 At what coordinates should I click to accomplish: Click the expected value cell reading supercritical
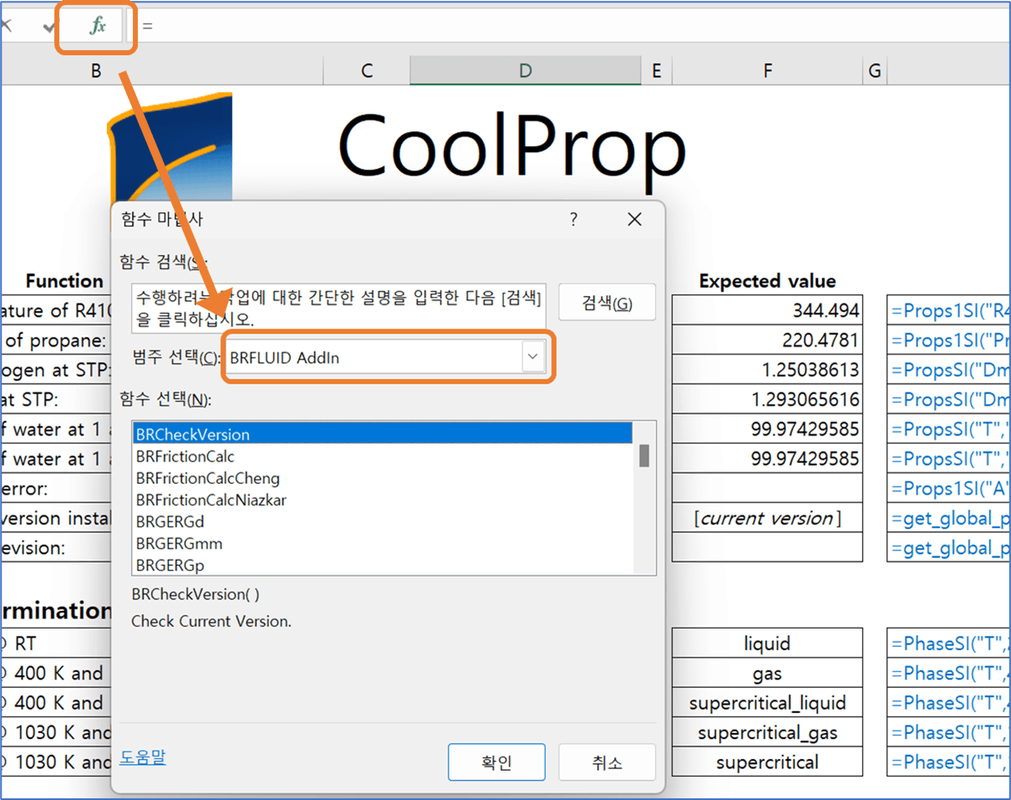(767, 762)
